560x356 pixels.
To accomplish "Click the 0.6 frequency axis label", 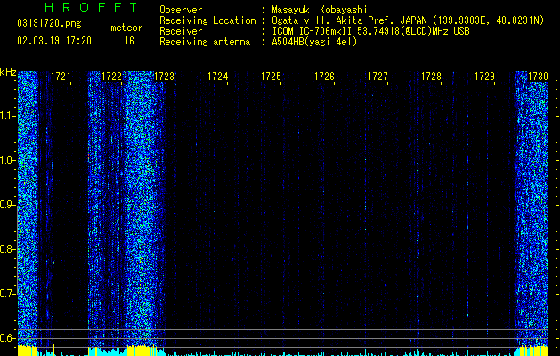I will tap(8, 338).
